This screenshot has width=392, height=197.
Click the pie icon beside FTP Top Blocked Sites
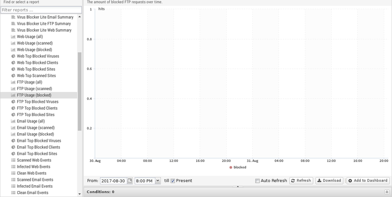coord(13,115)
